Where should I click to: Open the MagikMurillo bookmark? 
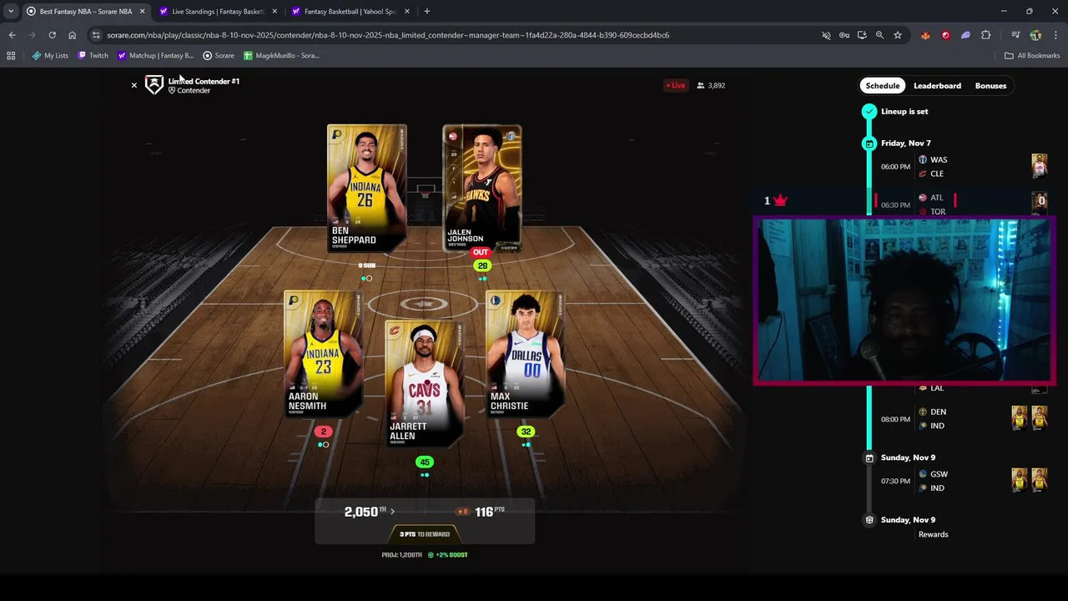click(281, 56)
